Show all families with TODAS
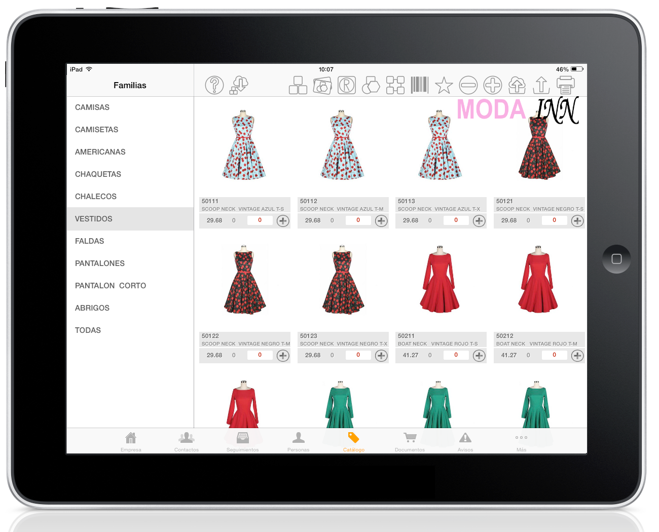This screenshot has width=659, height=532. 88,330
